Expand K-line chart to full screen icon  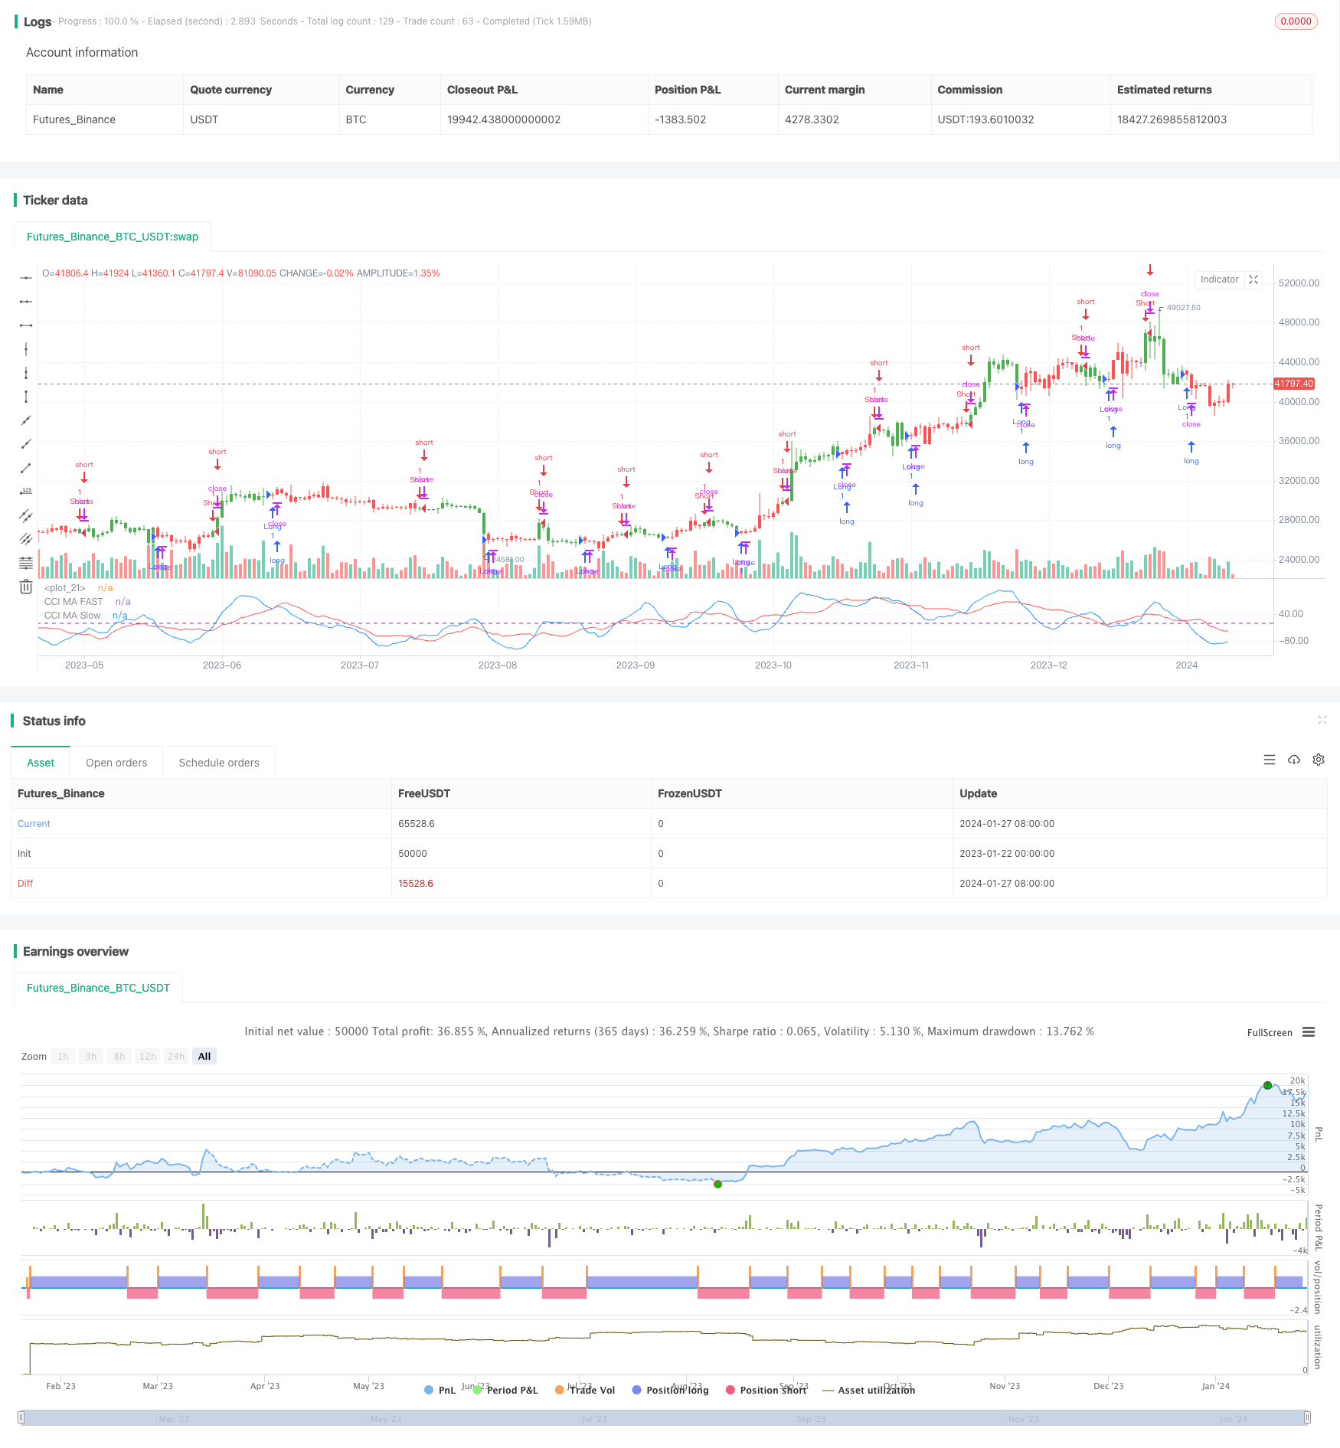1253,279
